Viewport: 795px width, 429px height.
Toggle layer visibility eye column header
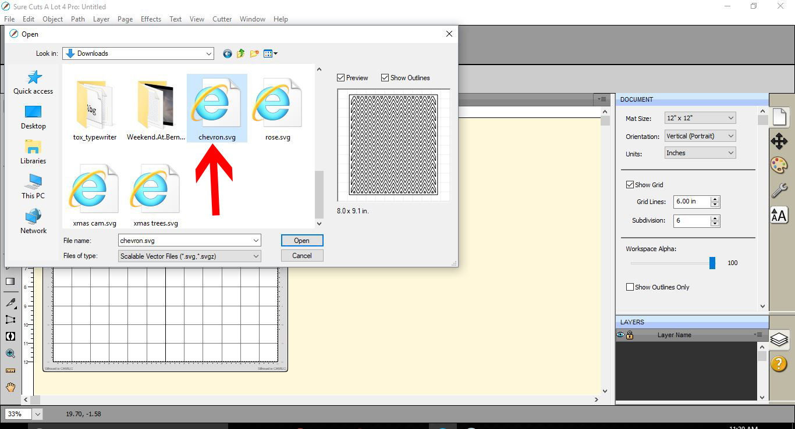pyautogui.click(x=620, y=335)
